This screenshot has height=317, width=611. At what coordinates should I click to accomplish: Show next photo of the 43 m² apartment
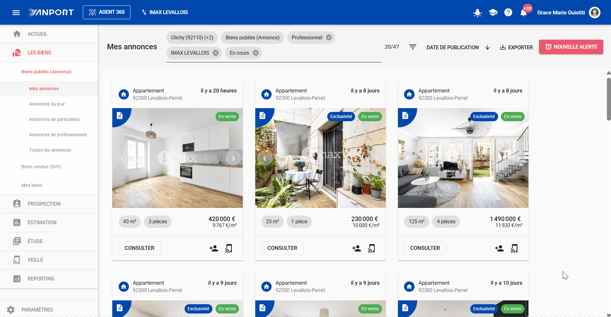[x=233, y=158]
